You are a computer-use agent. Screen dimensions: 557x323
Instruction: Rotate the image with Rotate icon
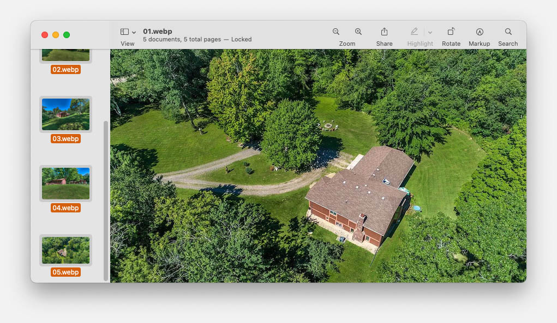(451, 32)
